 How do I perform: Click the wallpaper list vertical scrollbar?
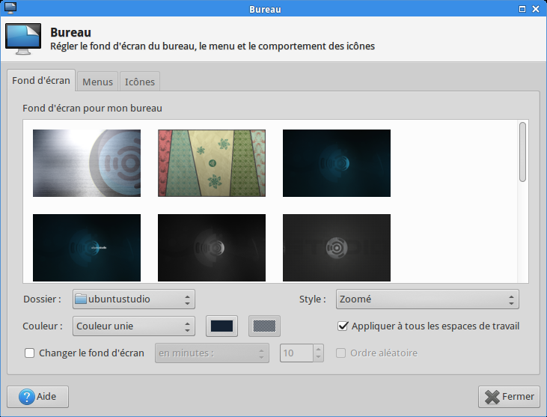point(522,152)
